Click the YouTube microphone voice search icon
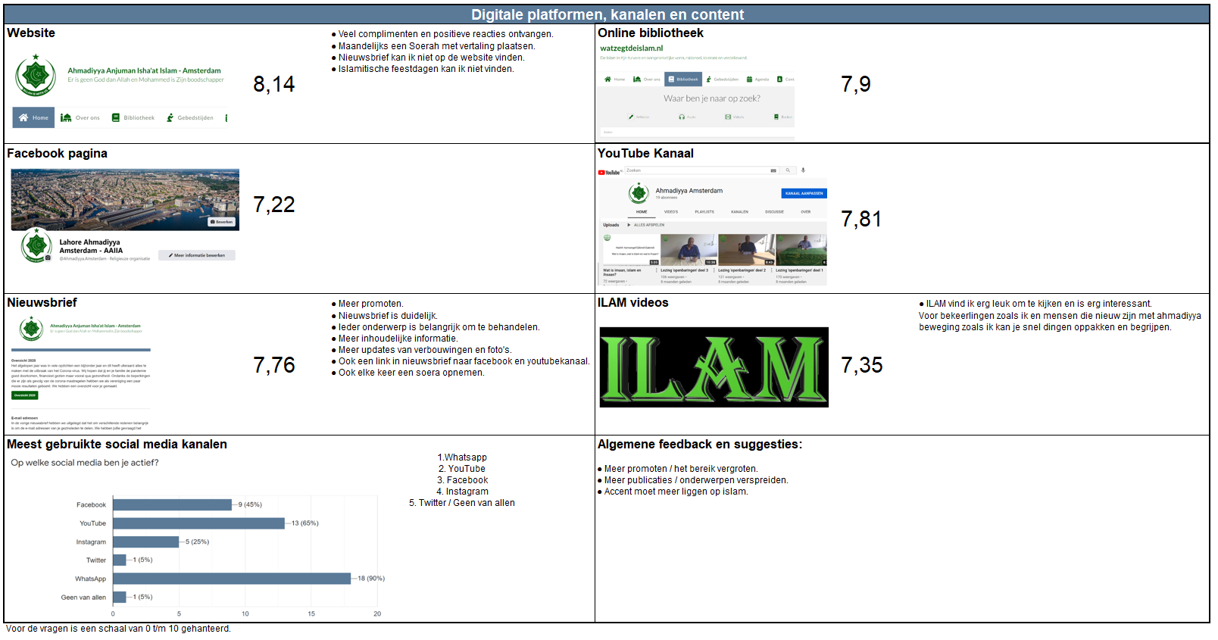Screen dimensions: 1218x640 coord(803,170)
